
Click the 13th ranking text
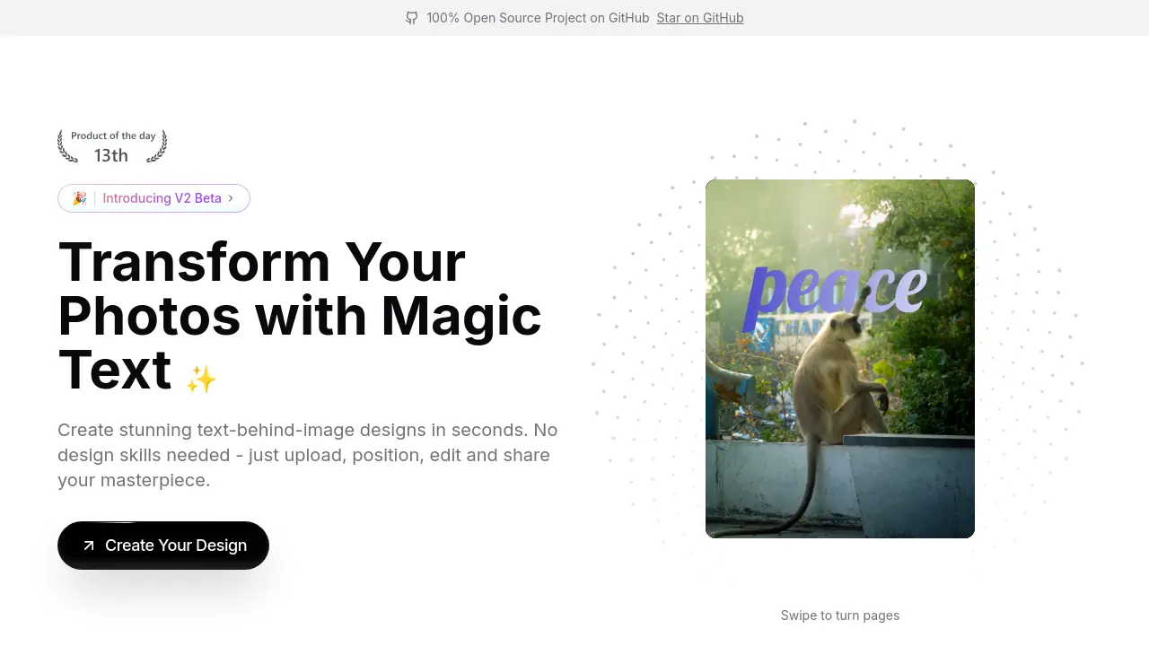click(110, 155)
